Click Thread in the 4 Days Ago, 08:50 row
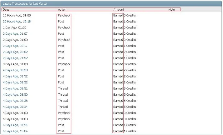Viewport: 223px width, 135px height. tap(63, 95)
